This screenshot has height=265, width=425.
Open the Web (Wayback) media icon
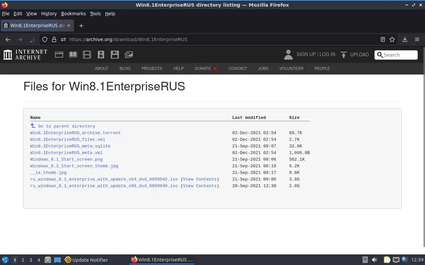(x=59, y=55)
